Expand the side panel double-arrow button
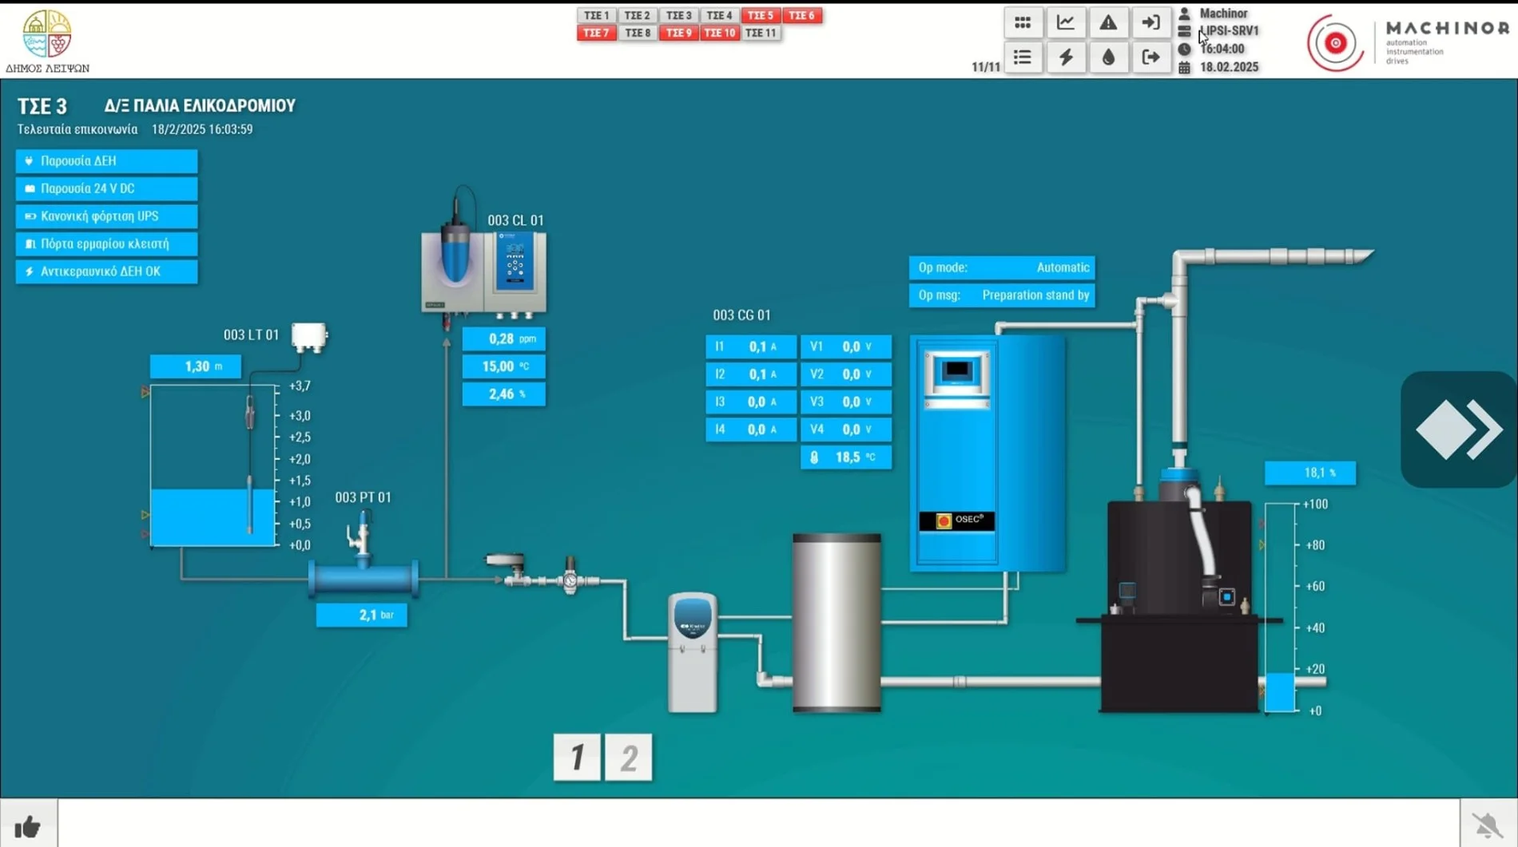1518x847 pixels. tap(1459, 429)
